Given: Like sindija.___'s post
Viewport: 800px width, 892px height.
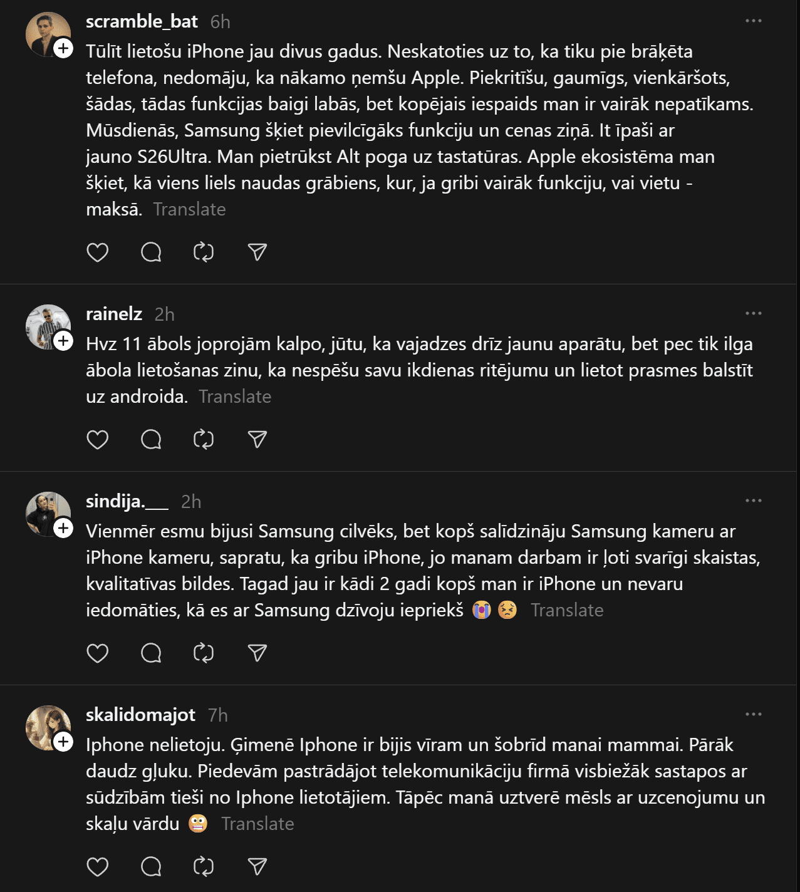Looking at the screenshot, I should tap(97, 653).
